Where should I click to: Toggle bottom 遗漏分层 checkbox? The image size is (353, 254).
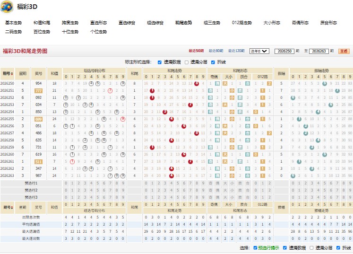click(x=311, y=248)
